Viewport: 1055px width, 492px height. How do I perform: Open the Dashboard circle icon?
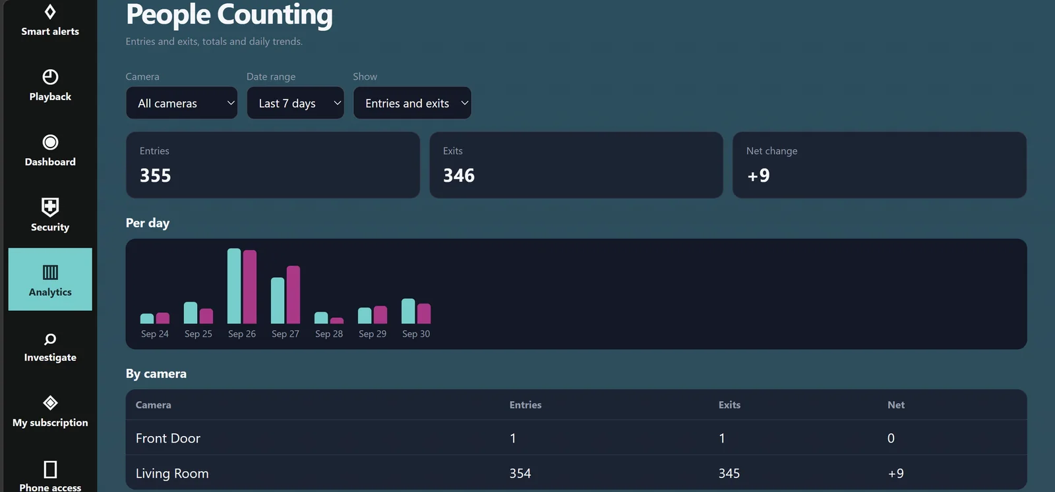tap(50, 142)
